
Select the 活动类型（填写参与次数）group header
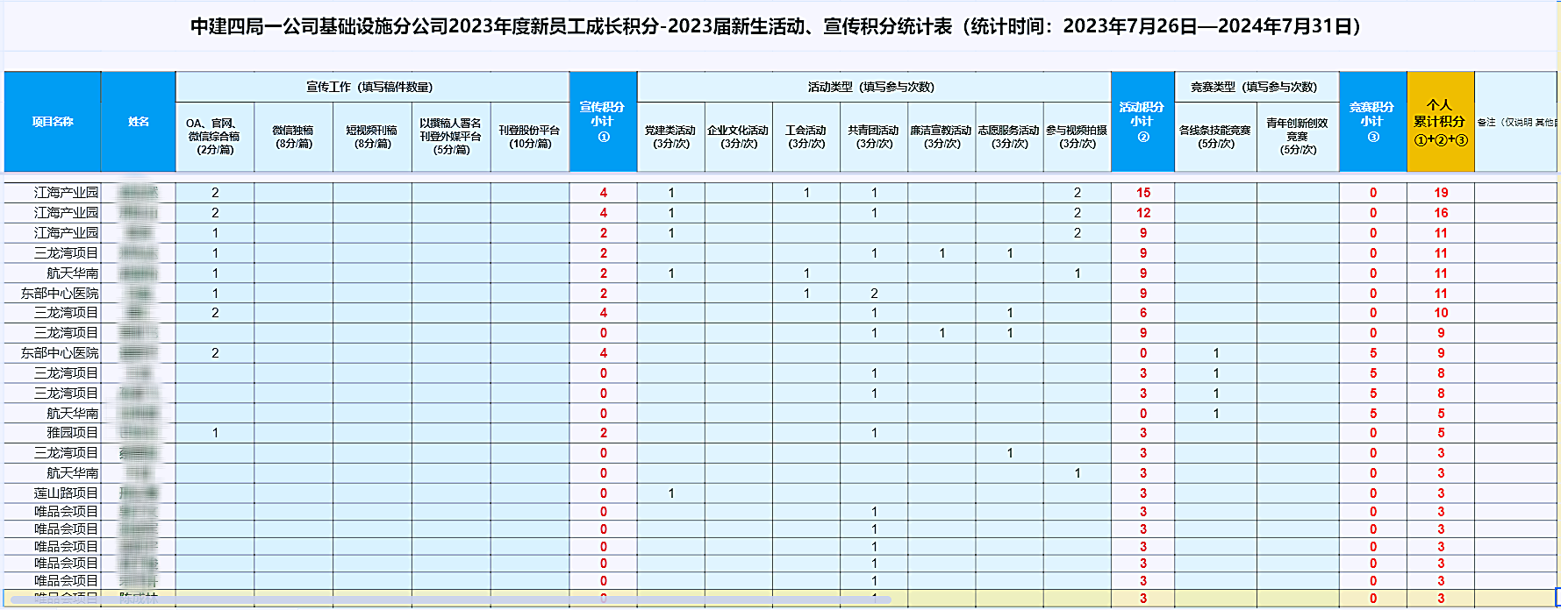(874, 87)
